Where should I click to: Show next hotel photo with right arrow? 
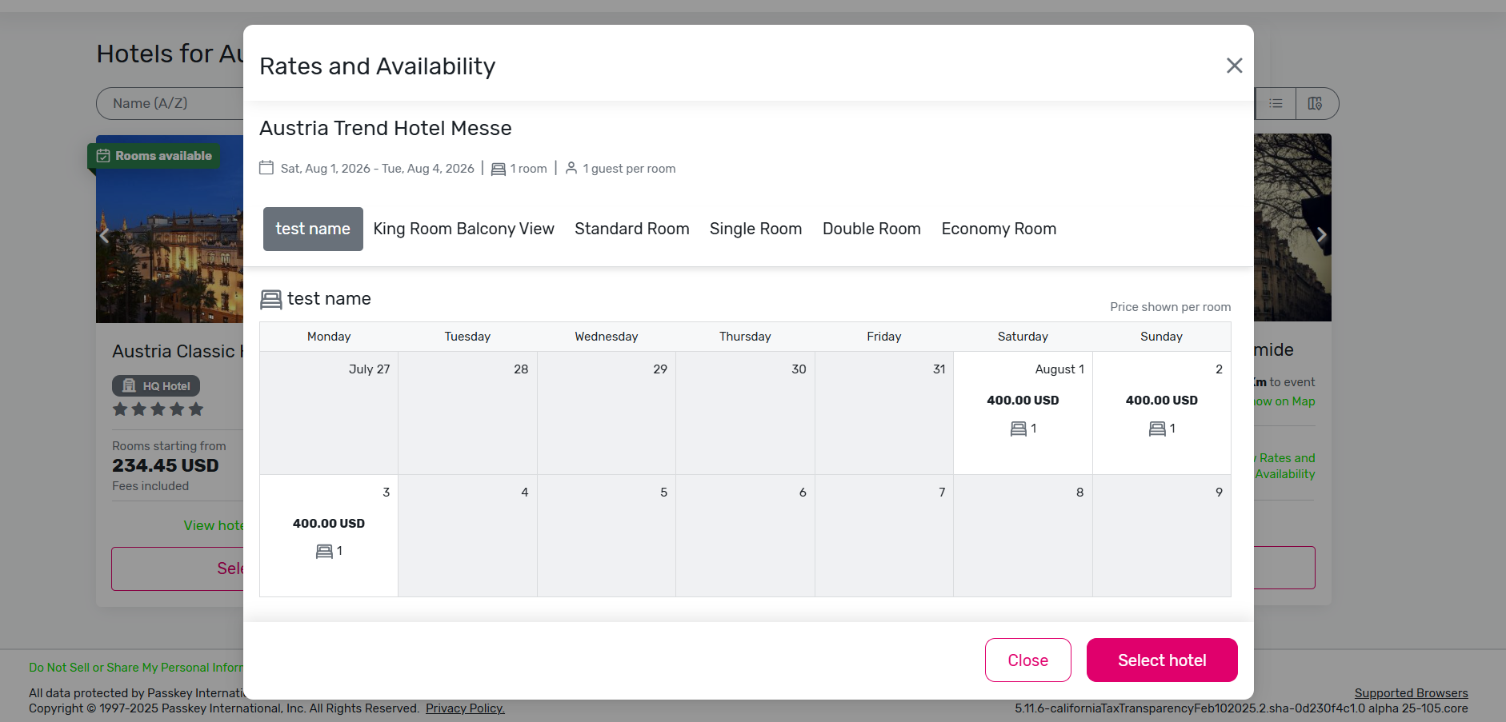point(1321,235)
